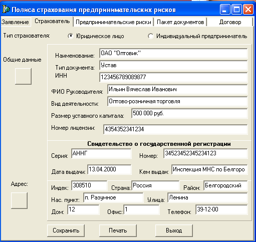Click the application icon in title bar

(x=6, y=10)
